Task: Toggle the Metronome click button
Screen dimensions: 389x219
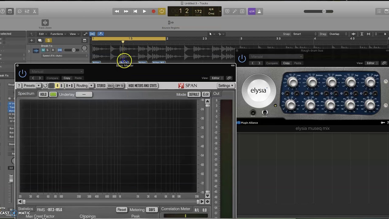Action: [259, 11]
